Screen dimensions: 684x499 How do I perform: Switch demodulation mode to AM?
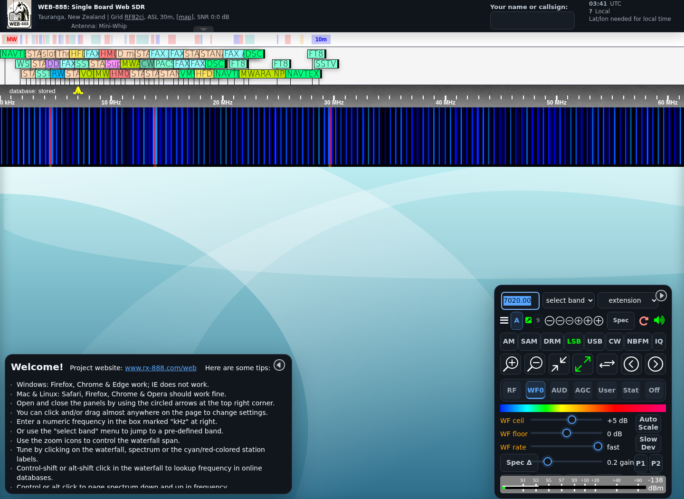pos(509,341)
